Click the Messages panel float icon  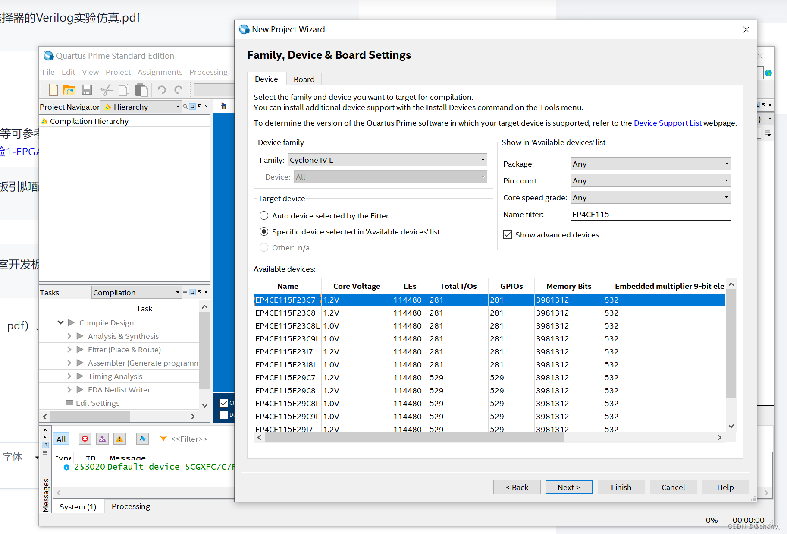[x=45, y=437]
